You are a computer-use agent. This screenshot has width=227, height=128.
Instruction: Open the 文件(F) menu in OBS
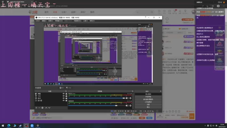coord(38,21)
